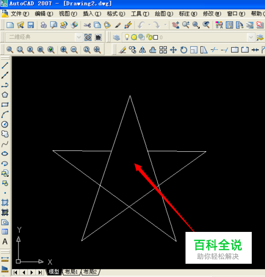Screen dimensions: 265x277
Task: Select the Arc draw tool
Action: 5,115
